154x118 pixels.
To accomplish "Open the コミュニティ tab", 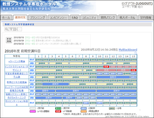I will coord(89,18).
